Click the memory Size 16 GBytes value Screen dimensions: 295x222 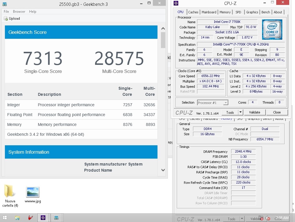[207, 134]
